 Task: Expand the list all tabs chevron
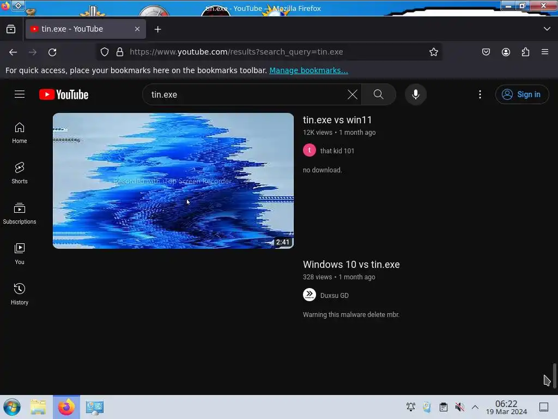point(547,29)
